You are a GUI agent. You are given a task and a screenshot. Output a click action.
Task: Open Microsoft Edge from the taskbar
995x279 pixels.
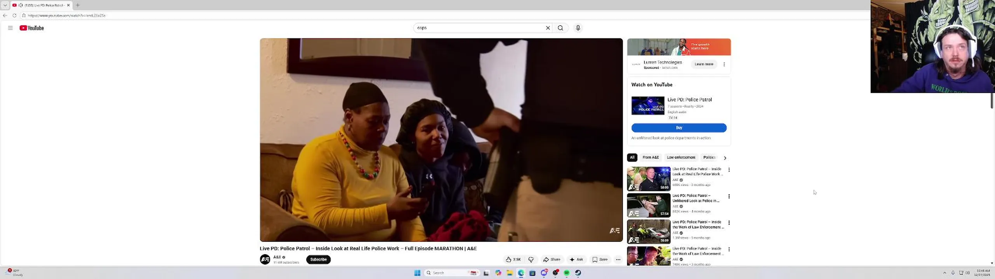(x=521, y=273)
